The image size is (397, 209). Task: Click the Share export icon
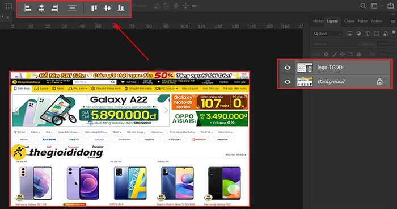(391, 5)
